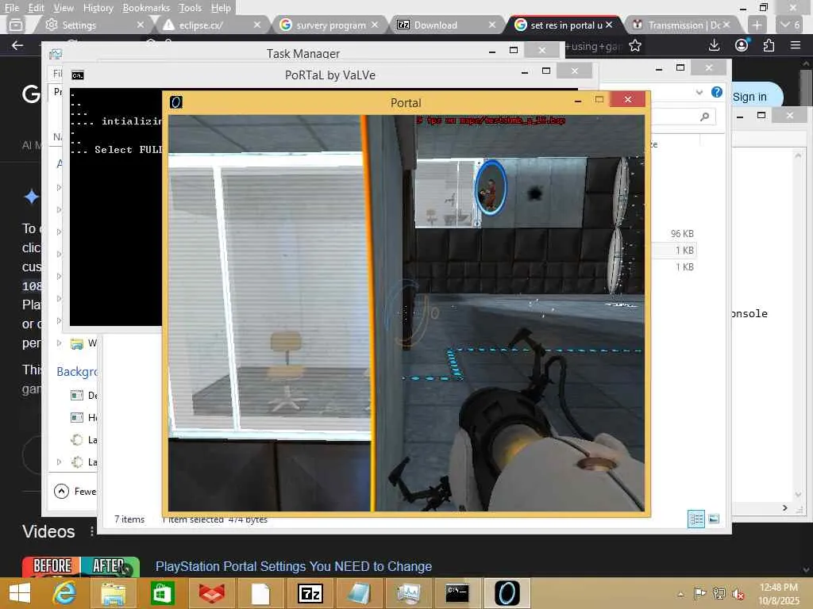This screenshot has width=813, height=609.
Task: Click the Background processes heading in Task Manager
Action: point(77,371)
